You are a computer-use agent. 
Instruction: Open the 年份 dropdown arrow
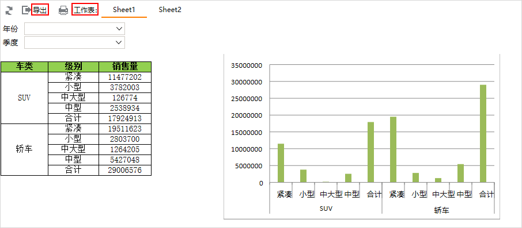tap(119, 29)
